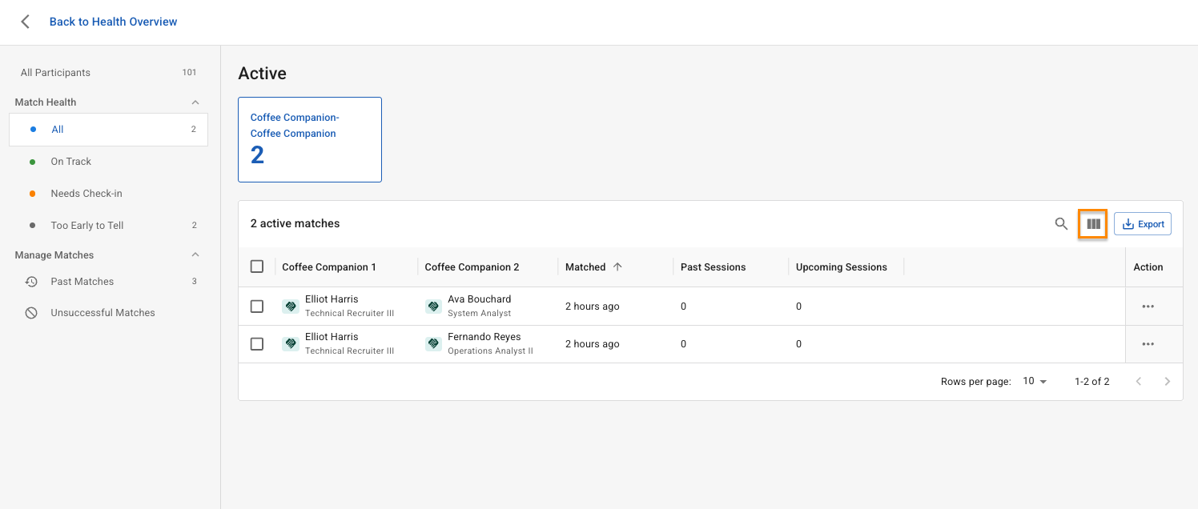Go to next page of results
This screenshot has height=509, width=1198.
(x=1167, y=382)
